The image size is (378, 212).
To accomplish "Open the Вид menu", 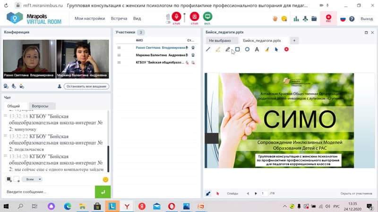I will pos(137,18).
